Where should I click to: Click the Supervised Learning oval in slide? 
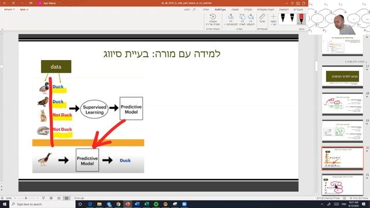coord(94,109)
